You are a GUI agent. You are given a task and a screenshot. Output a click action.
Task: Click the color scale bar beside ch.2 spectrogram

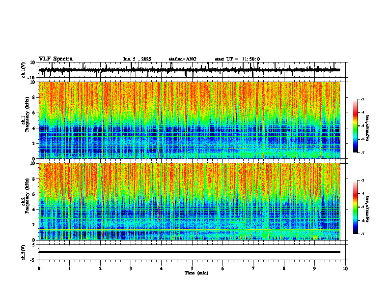click(x=355, y=207)
